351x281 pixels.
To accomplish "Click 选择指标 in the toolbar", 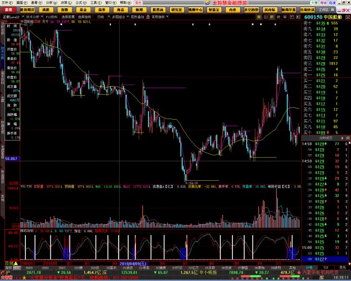I will coord(84,17).
